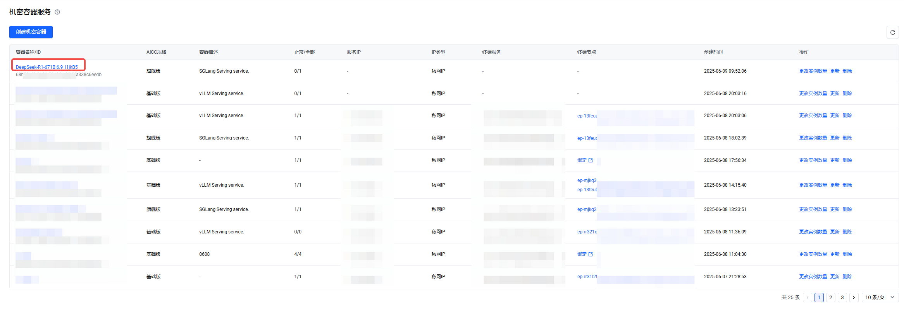Click the 创建时间 column header
Viewport: 904px width, 313px height.
click(713, 52)
